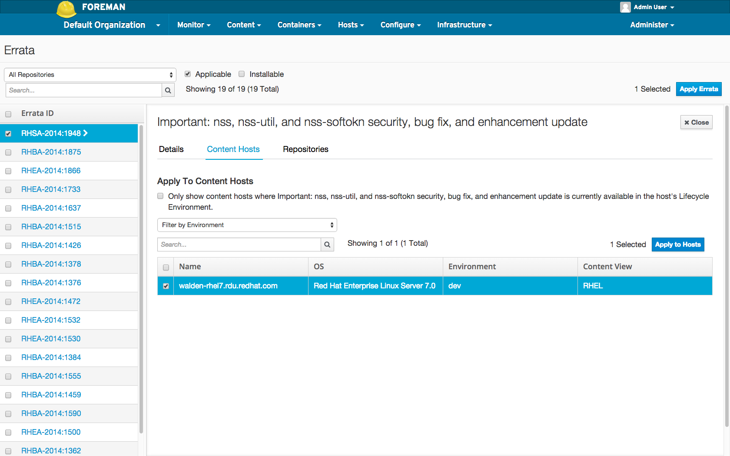
Task: Click the Apply to Hosts button
Action: [x=678, y=245]
